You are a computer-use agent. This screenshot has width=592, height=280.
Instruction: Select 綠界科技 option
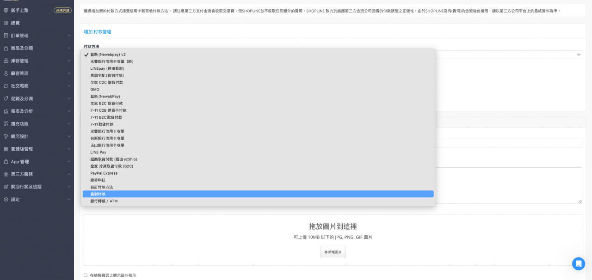point(258,180)
